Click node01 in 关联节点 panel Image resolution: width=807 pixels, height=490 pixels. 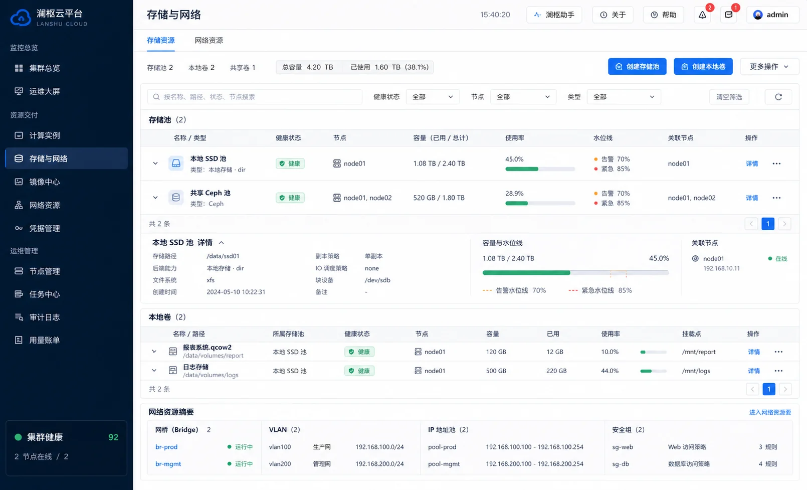(713, 259)
